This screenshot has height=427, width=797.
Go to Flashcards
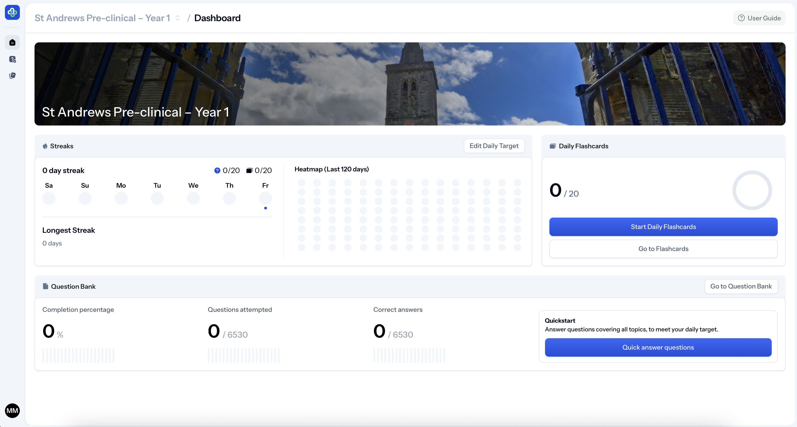click(x=663, y=249)
